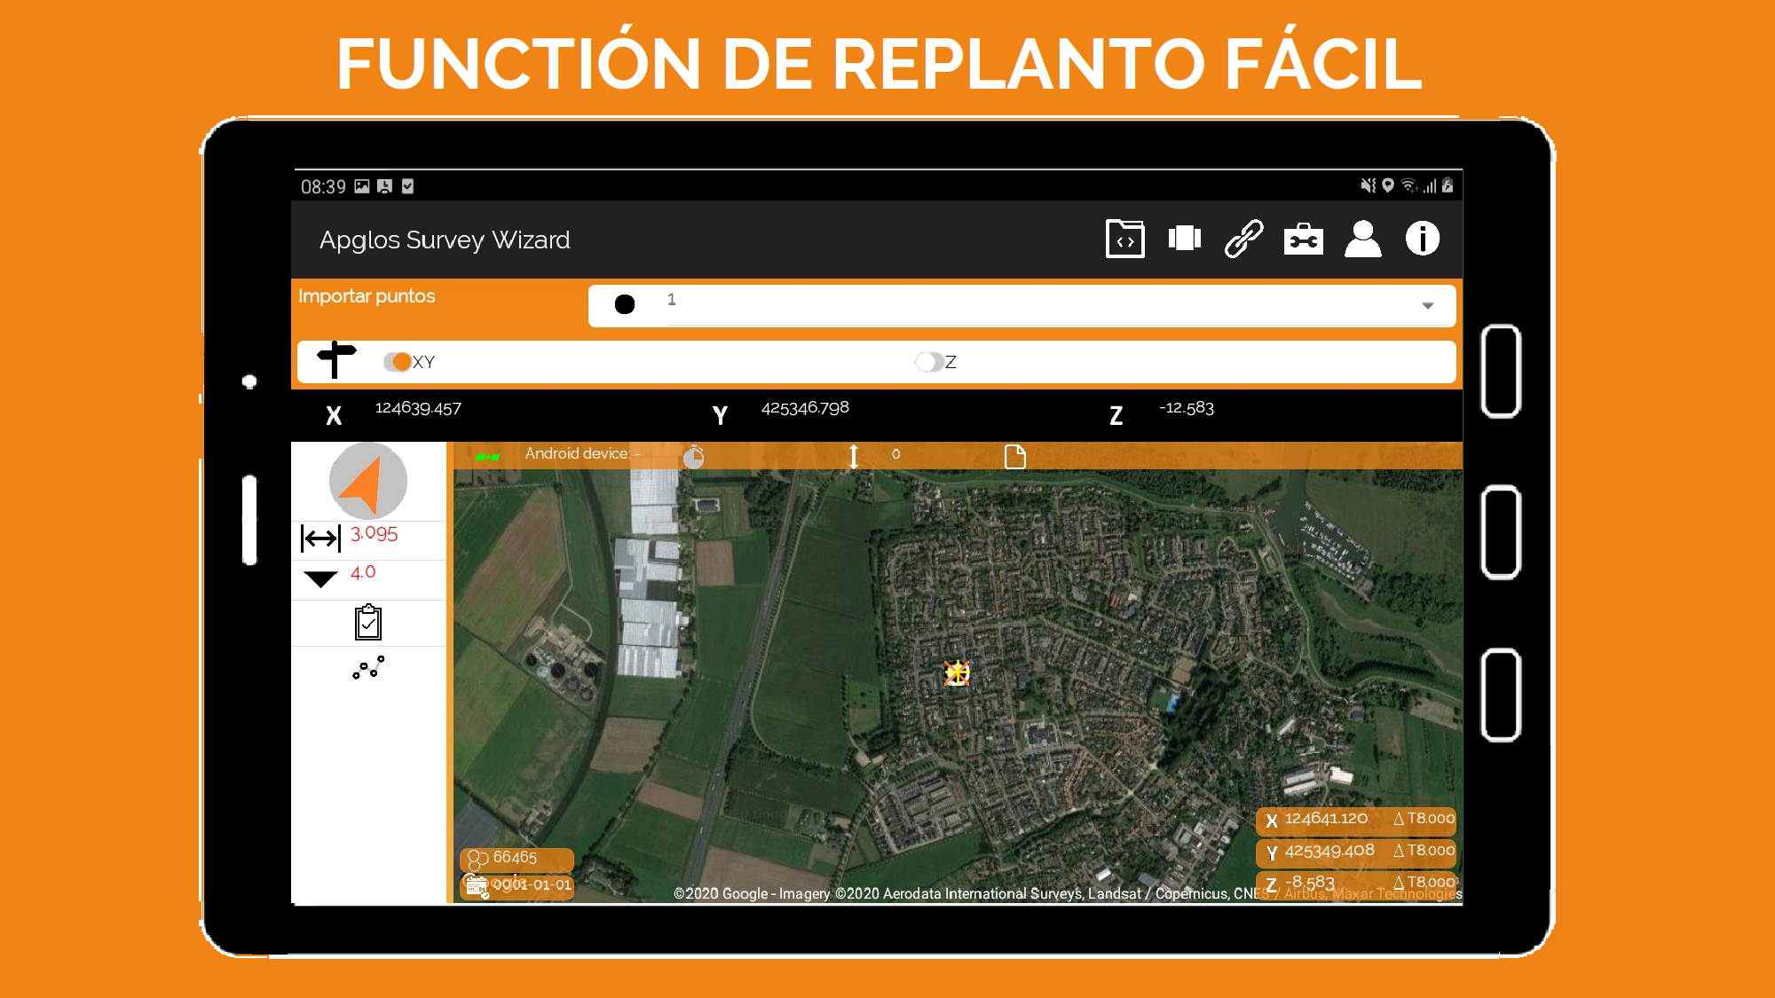The width and height of the screenshot is (1775, 998).
Task: Open the link connection icon
Action: (x=1243, y=239)
